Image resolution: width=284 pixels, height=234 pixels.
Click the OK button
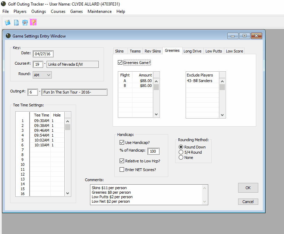tap(248, 188)
